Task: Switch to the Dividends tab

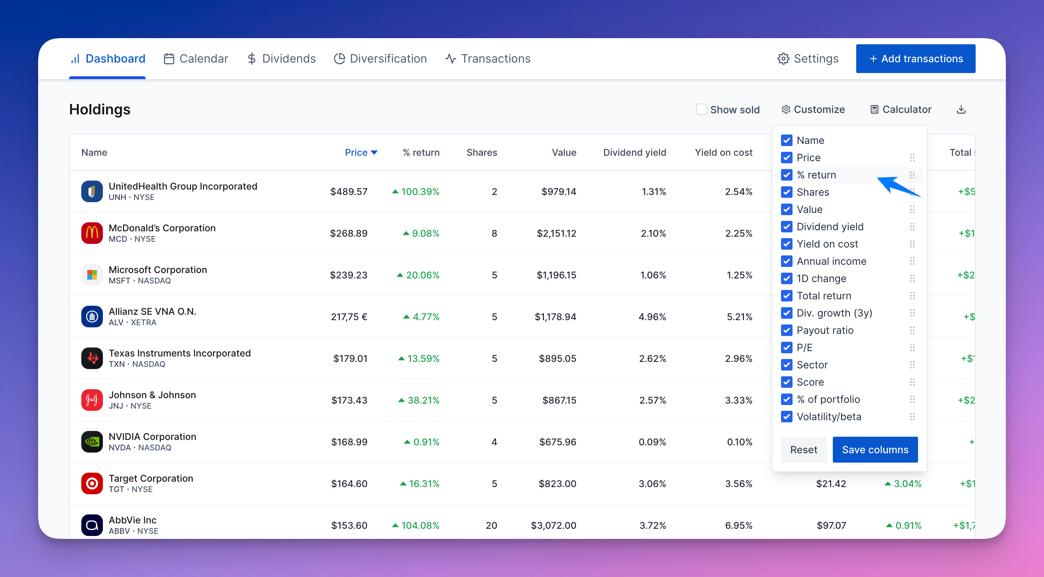Action: [281, 59]
